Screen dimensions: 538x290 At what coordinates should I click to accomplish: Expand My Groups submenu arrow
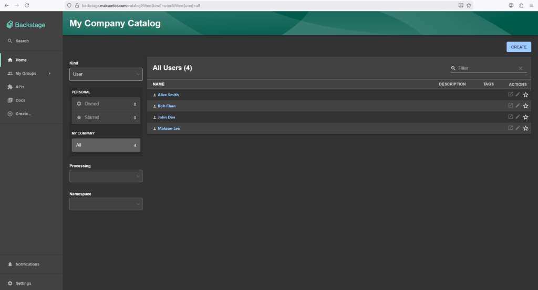pos(50,74)
